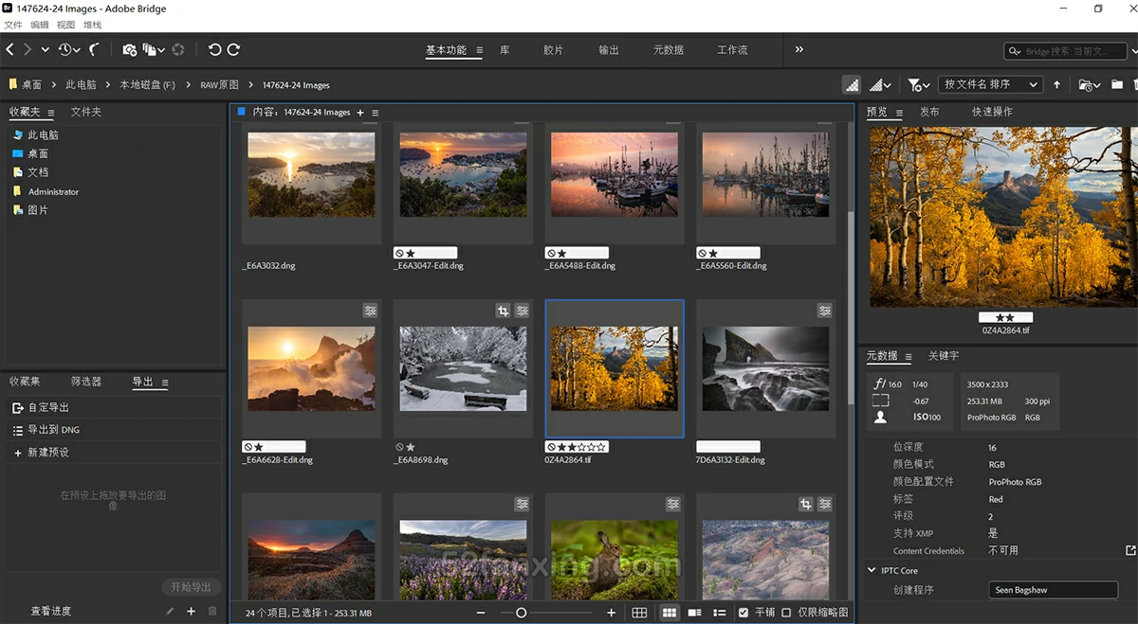The image size is (1138, 624).
Task: Switch to list view icon
Action: (x=719, y=613)
